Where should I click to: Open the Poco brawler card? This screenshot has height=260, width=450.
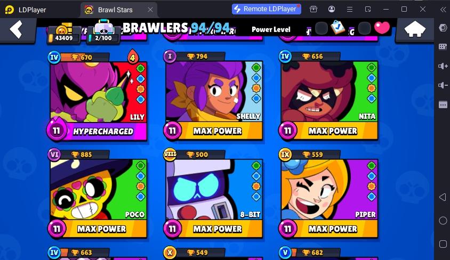[x=98, y=194]
